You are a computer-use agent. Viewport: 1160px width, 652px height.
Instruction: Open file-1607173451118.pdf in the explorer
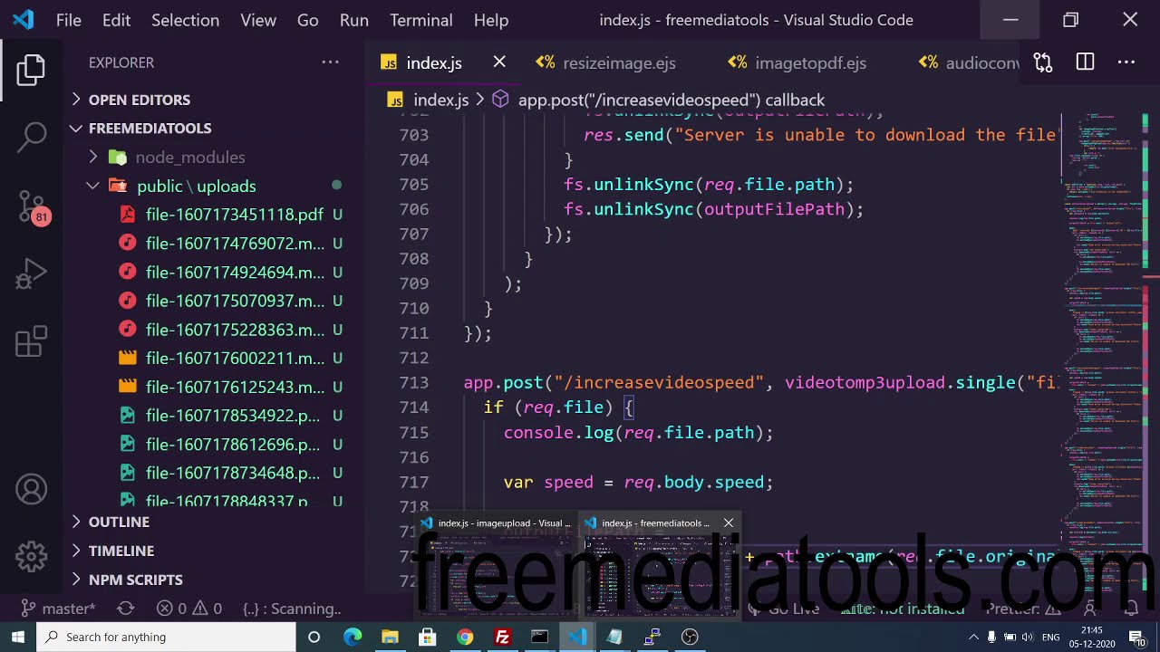(234, 215)
